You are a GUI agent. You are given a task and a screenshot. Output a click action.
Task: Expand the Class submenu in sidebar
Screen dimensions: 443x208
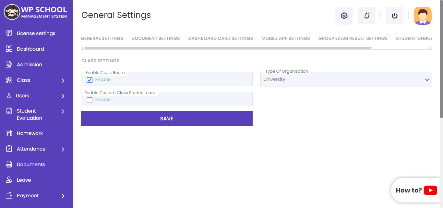[63, 80]
